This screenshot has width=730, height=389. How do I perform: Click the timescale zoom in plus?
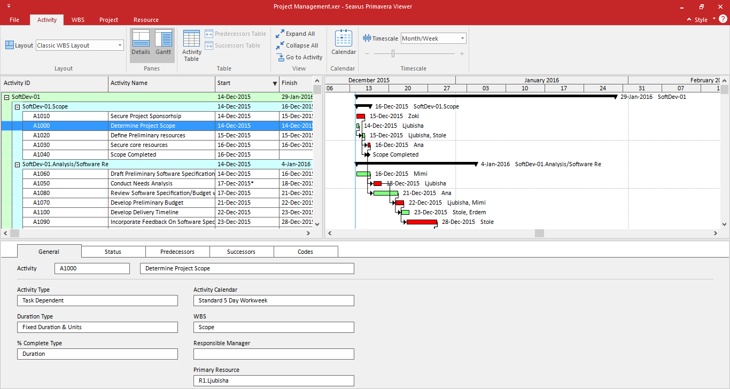click(x=462, y=53)
